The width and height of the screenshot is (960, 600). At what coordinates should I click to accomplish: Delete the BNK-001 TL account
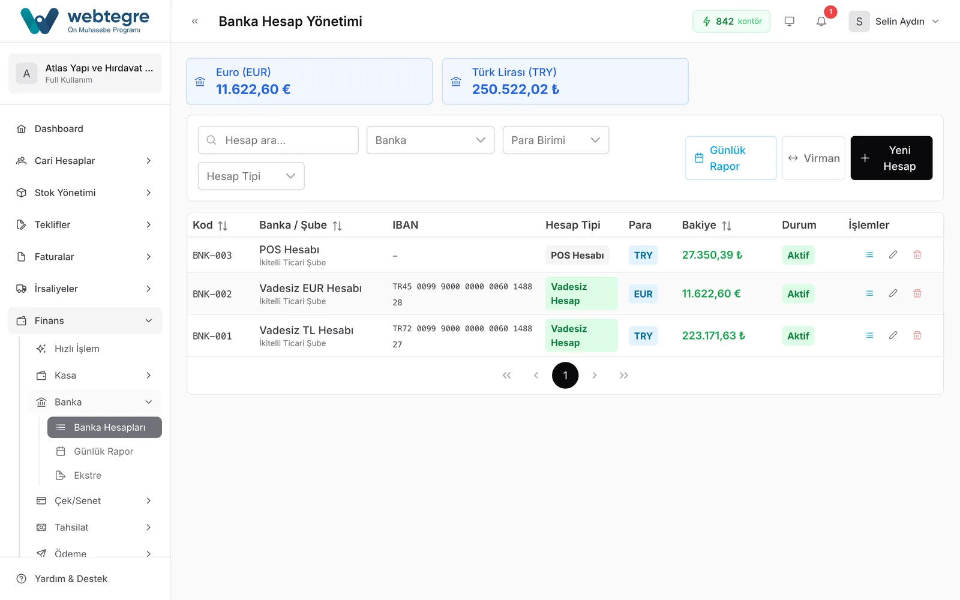[x=917, y=335]
